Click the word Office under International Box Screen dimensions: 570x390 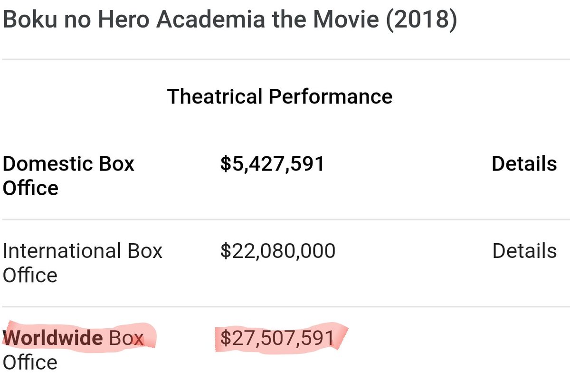coord(30,275)
